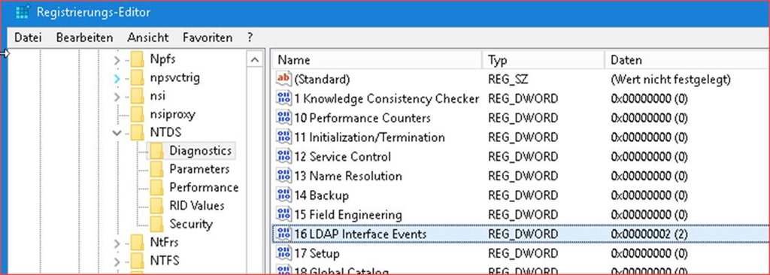Screen dimensions: 770x275
Task: Select the Diagnostics key label
Action: [x=200, y=151]
